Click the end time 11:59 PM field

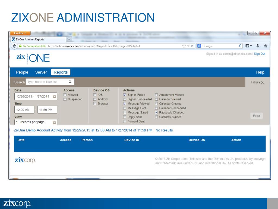pos(47,110)
